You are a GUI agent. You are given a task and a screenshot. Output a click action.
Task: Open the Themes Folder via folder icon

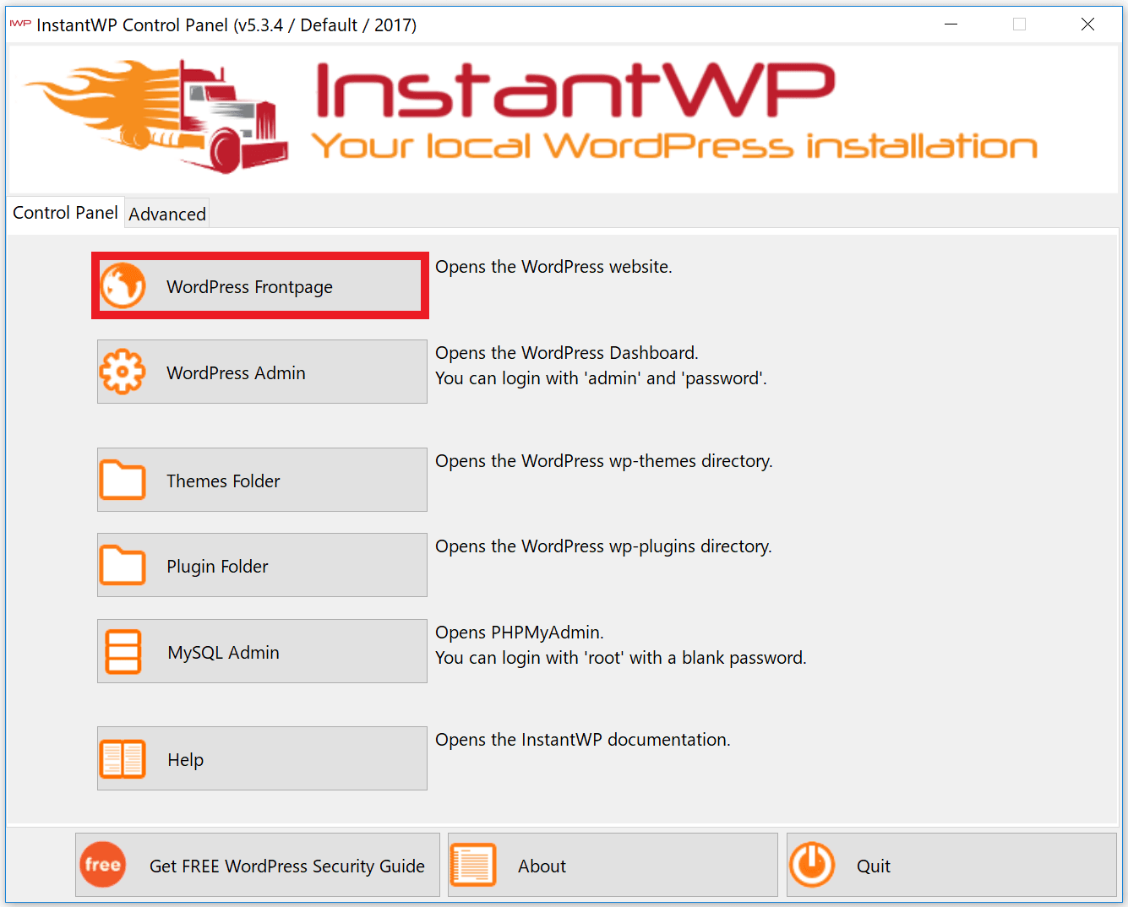point(123,480)
